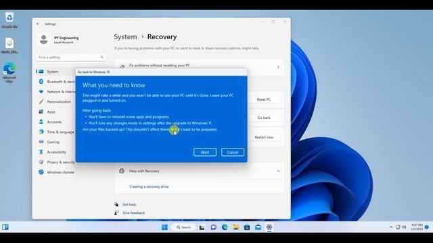Click the Restart now button

264,137
